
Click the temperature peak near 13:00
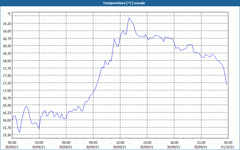coord(129,18)
